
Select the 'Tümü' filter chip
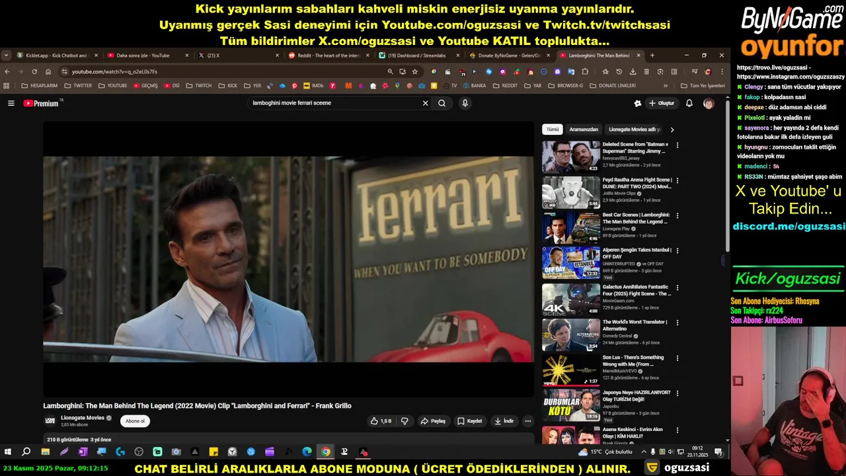click(x=552, y=130)
